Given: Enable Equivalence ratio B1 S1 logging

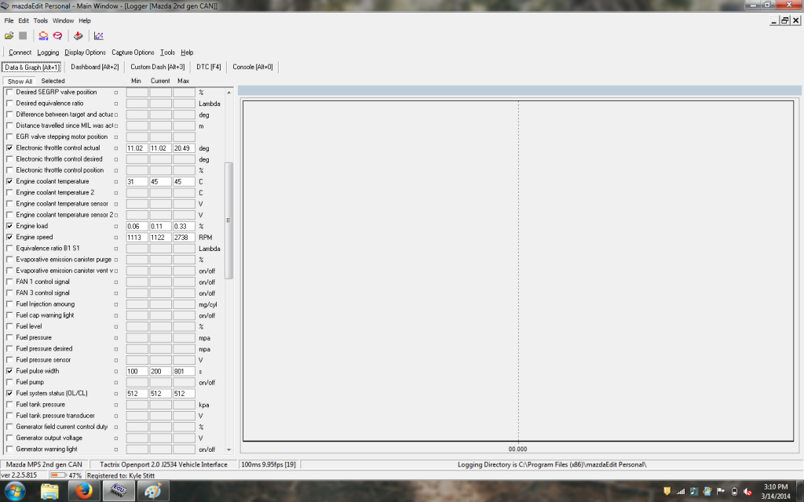Looking at the screenshot, I should click(x=9, y=249).
